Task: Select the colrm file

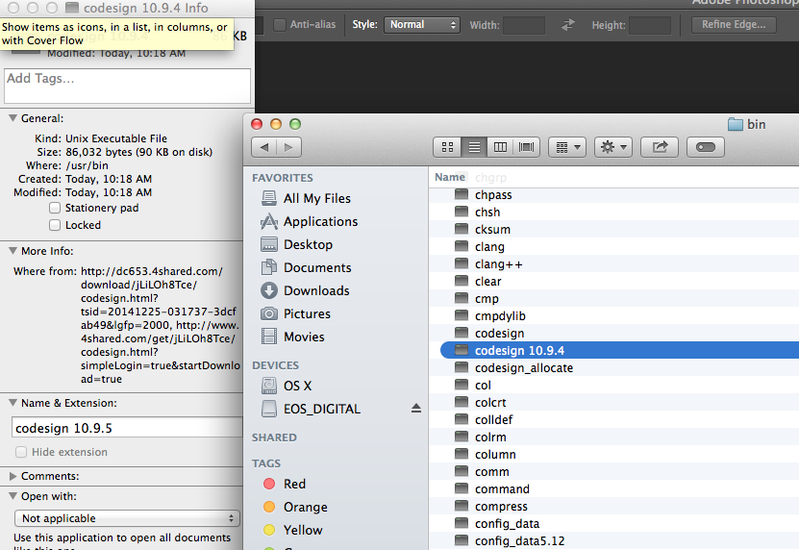Action: [613, 437]
